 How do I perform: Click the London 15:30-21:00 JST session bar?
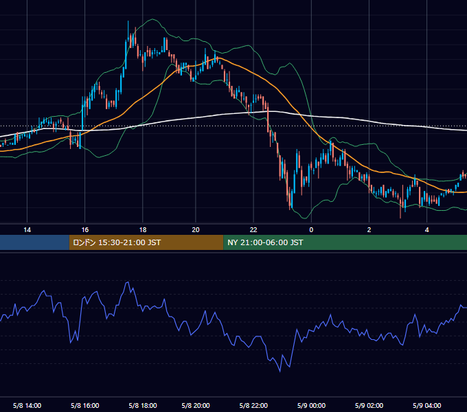click(146, 242)
